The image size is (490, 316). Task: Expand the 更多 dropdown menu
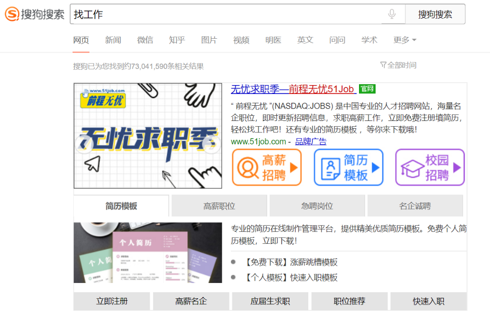(x=405, y=40)
